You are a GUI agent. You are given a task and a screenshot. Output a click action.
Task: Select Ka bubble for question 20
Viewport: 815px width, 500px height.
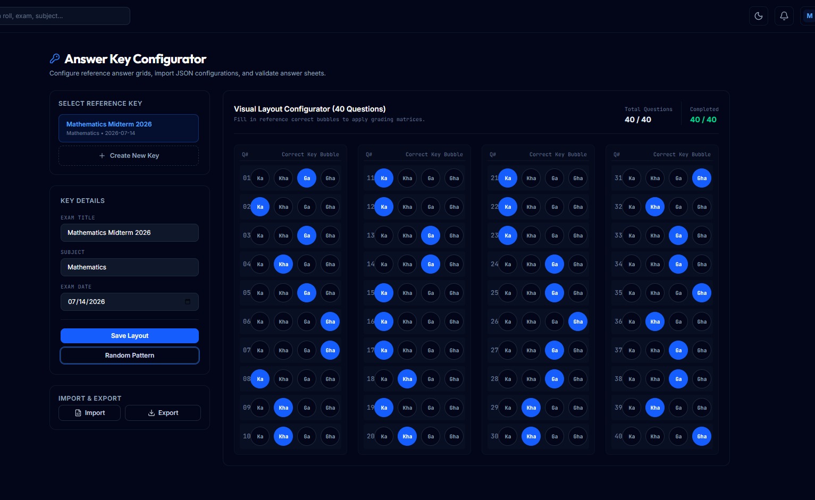(x=384, y=436)
